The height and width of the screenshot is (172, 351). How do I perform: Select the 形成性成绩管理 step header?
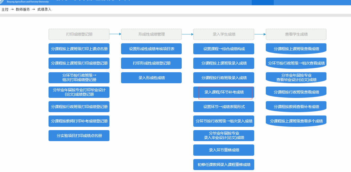coord(151,34)
